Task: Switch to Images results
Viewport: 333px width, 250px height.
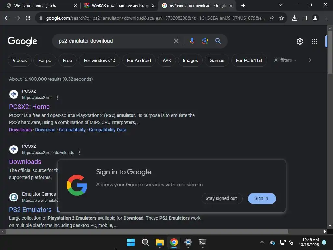Action: click(x=190, y=60)
